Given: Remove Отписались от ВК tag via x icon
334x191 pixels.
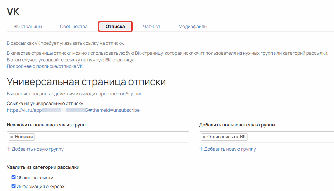Looking at the screenshot, I should tap(204, 137).
